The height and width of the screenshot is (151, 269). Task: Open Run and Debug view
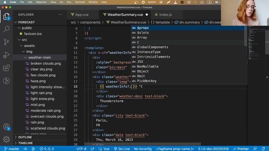pyautogui.click(x=6, y=55)
